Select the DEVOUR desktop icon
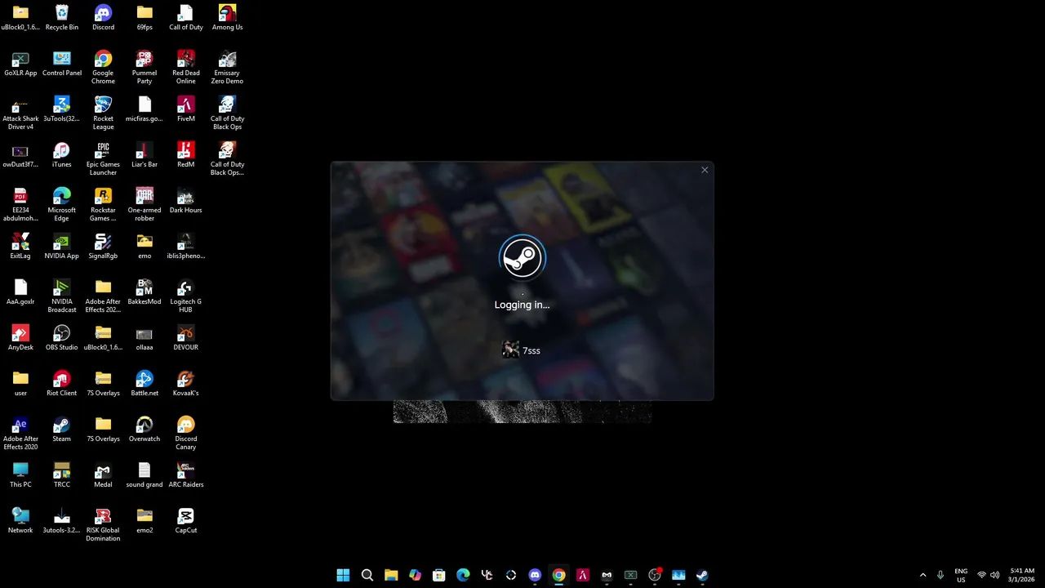This screenshot has height=588, width=1045. point(186,337)
